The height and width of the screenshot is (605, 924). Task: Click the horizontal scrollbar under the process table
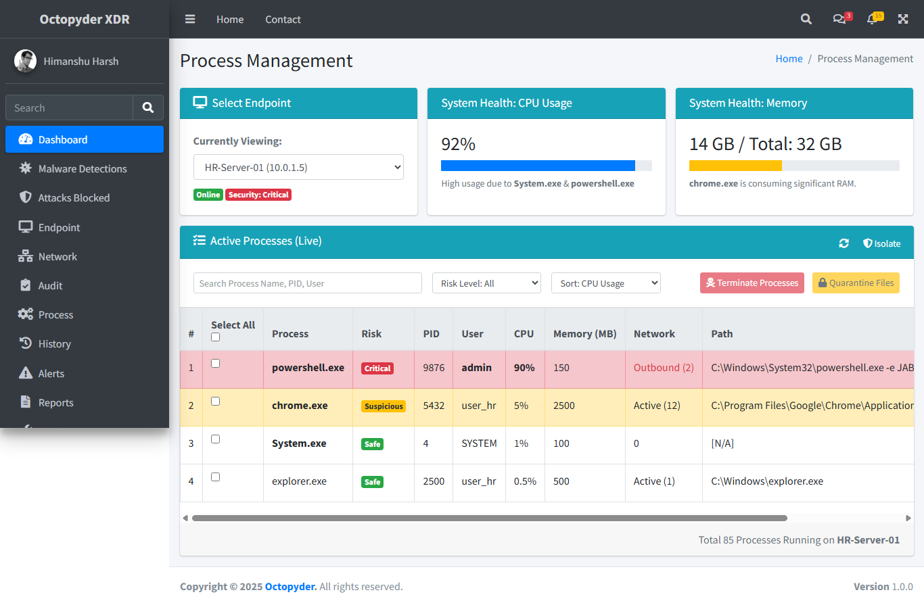(489, 518)
